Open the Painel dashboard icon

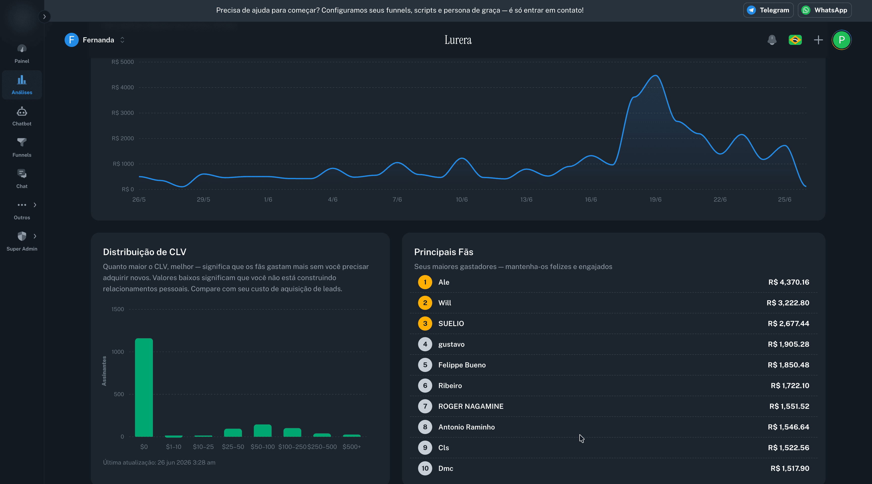[x=22, y=49]
